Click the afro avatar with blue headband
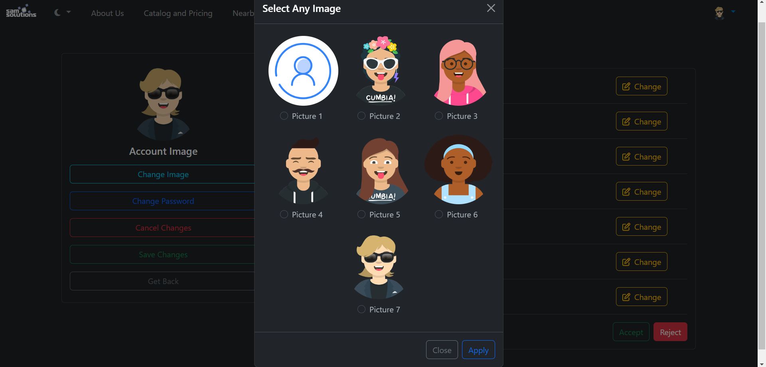 point(458,170)
